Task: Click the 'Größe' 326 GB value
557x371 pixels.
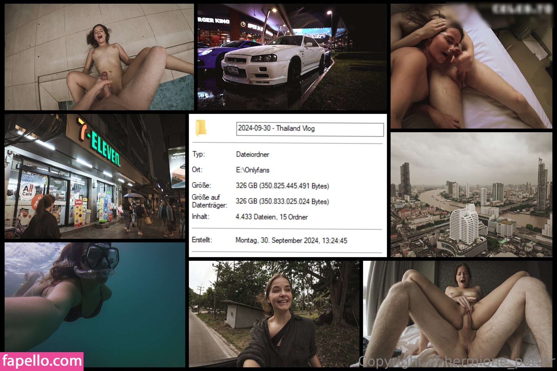Action: pos(282,186)
